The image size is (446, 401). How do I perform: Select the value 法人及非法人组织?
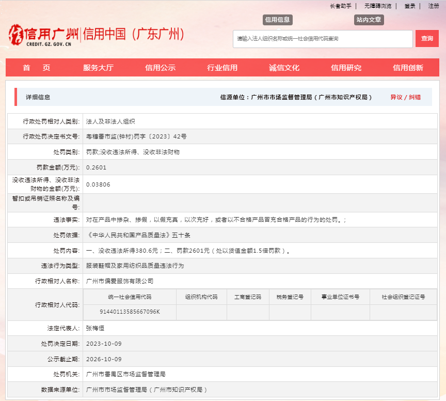pos(110,121)
